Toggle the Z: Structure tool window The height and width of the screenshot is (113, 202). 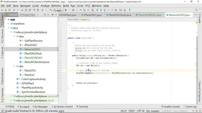pos(2,36)
